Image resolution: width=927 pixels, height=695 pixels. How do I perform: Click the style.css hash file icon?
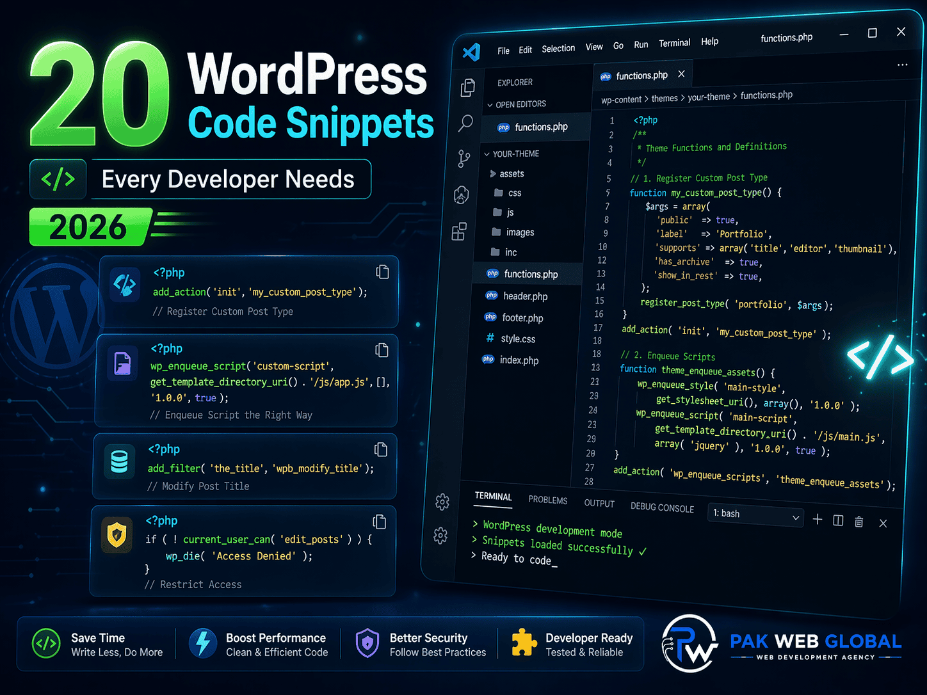click(x=490, y=338)
